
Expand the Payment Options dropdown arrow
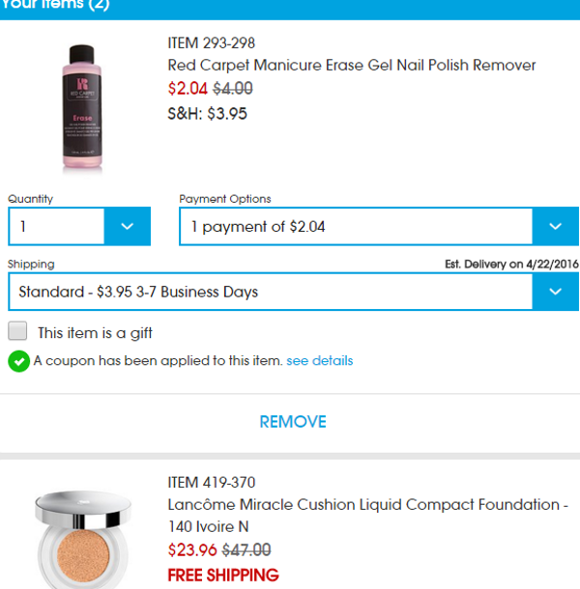click(555, 226)
